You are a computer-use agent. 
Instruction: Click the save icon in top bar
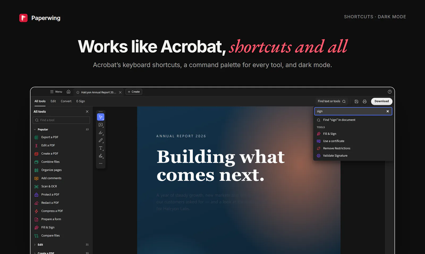356,101
